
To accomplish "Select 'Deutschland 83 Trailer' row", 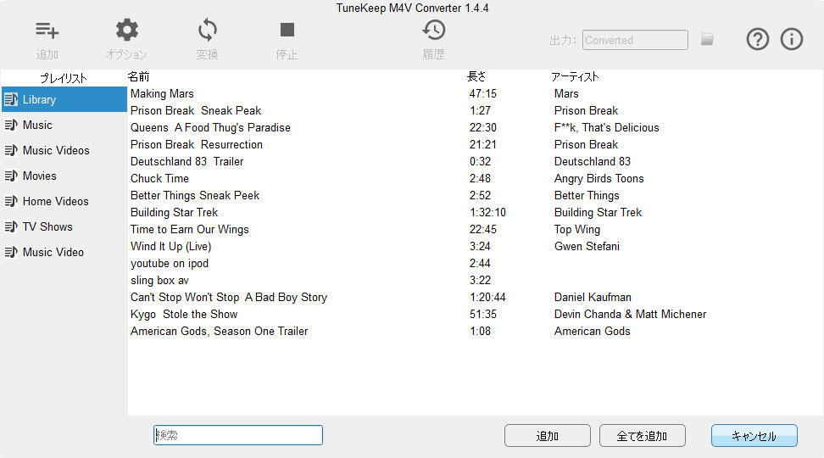I will tap(475, 161).
